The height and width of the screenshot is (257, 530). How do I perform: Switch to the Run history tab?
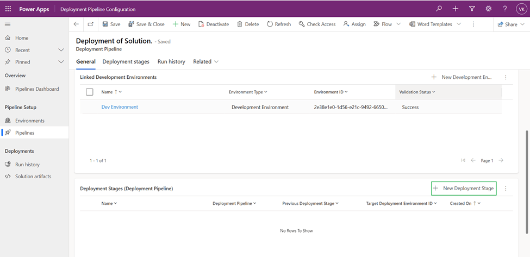pyautogui.click(x=171, y=62)
